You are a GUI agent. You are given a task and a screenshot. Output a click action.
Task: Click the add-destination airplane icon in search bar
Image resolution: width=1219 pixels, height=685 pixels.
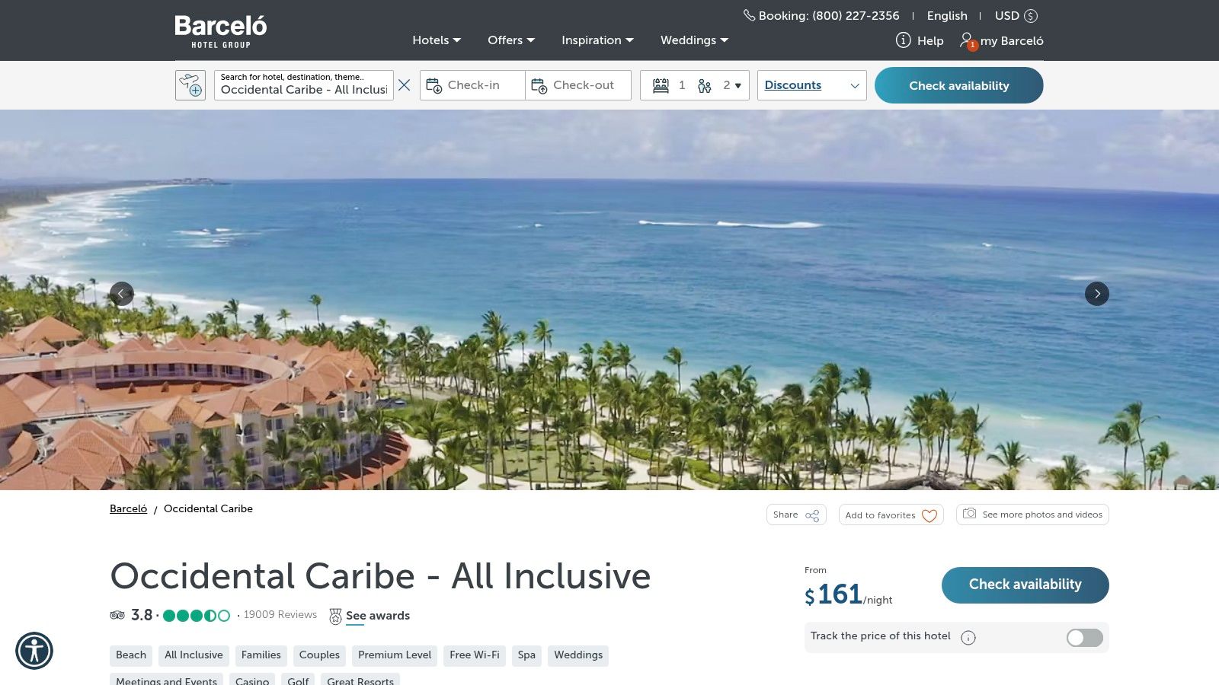point(192,84)
